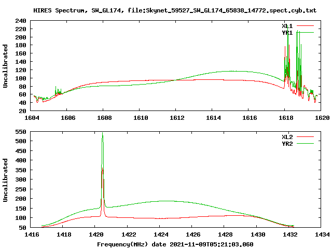Click the red line sample beside XL2
Image resolution: width=332 pixels, height=249 pixels.
click(x=305, y=137)
